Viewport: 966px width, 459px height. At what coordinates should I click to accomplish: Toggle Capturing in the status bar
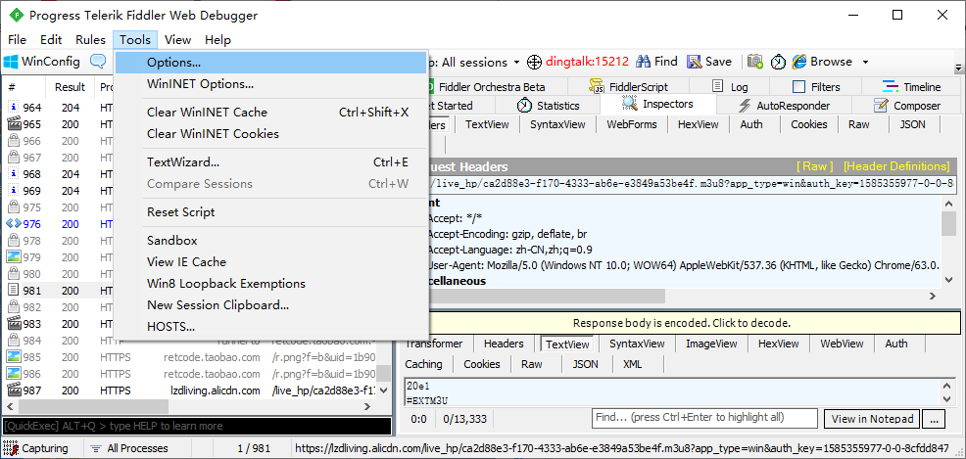tap(37, 448)
